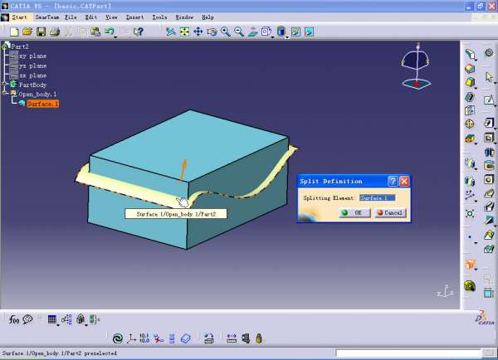Screen dimensions: 498x360
Task: Click the Undo arrow icon
Action: pos(109,32)
